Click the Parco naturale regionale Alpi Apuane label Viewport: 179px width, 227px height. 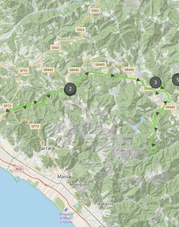(121, 144)
